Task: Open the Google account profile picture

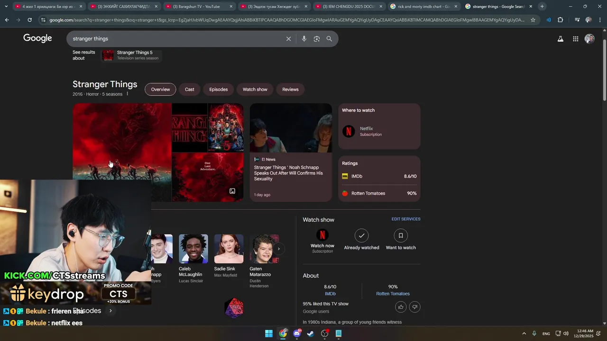Action: pyautogui.click(x=589, y=39)
